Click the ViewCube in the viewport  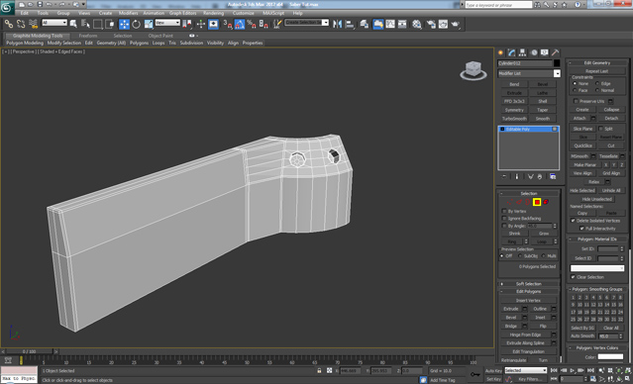point(474,70)
